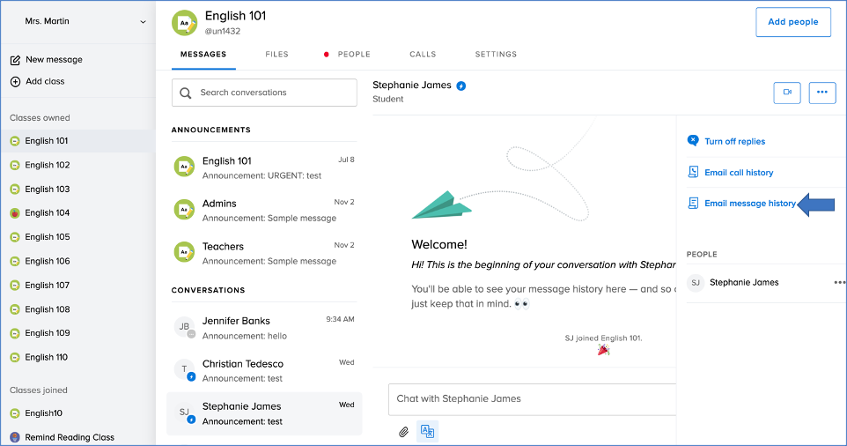Expand the Mrs. Martin account dropdown
847x446 pixels.
[144, 21]
